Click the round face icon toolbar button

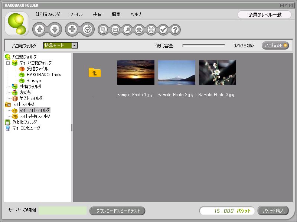88,30
